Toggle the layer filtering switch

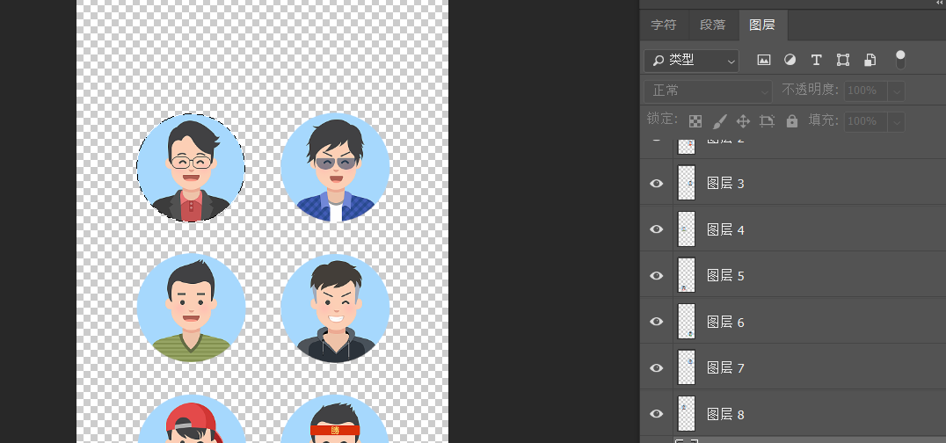coord(900,60)
